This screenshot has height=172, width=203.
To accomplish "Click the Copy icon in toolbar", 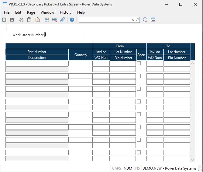I will [x=29, y=20].
